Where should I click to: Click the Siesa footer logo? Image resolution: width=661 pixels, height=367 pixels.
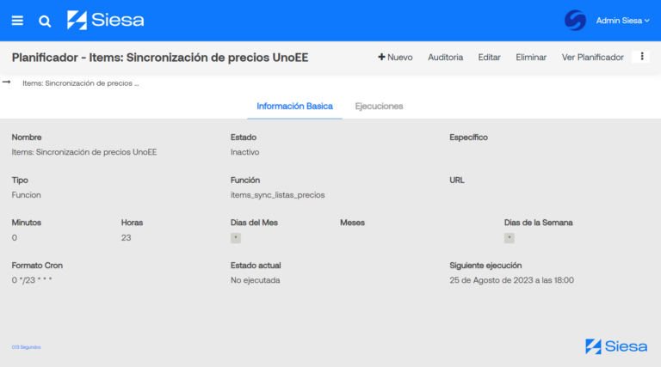click(x=616, y=346)
